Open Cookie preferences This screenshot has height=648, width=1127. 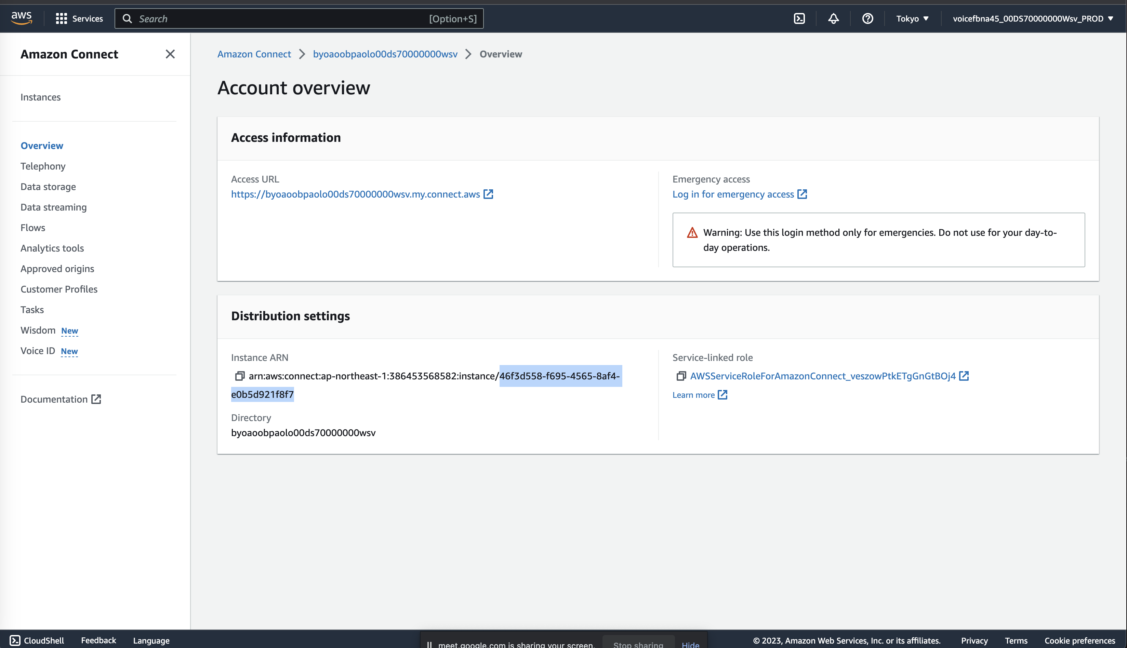[1080, 640]
